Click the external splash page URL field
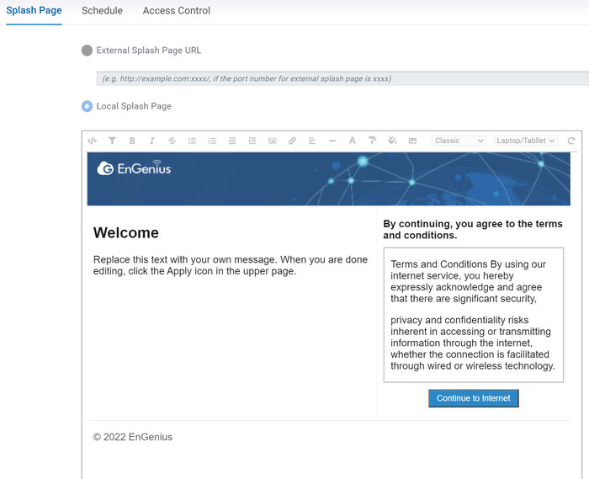The image size is (589, 479). pos(342,78)
